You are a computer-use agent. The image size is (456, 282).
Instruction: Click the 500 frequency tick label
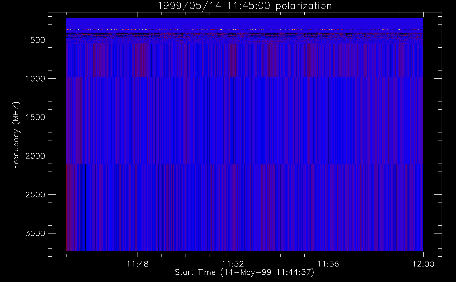click(x=38, y=40)
